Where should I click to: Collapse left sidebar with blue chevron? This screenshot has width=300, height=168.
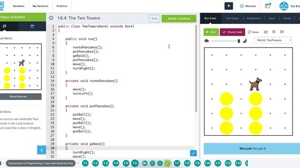pos(42,150)
